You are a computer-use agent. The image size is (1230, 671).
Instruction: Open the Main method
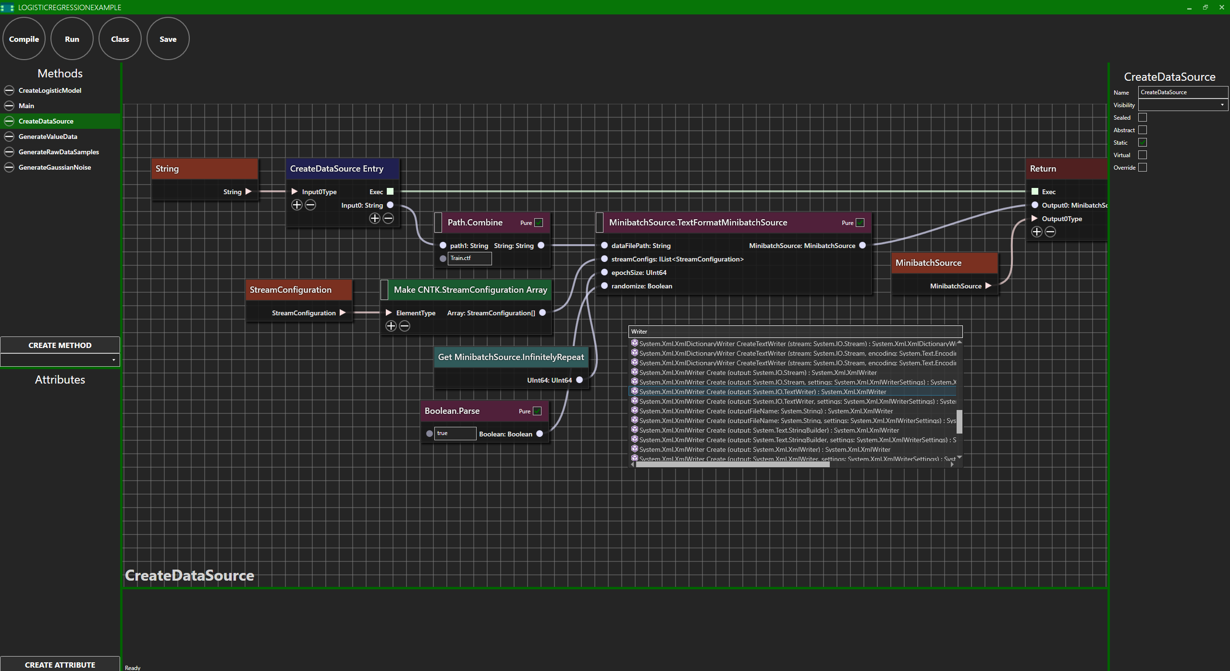click(x=26, y=106)
